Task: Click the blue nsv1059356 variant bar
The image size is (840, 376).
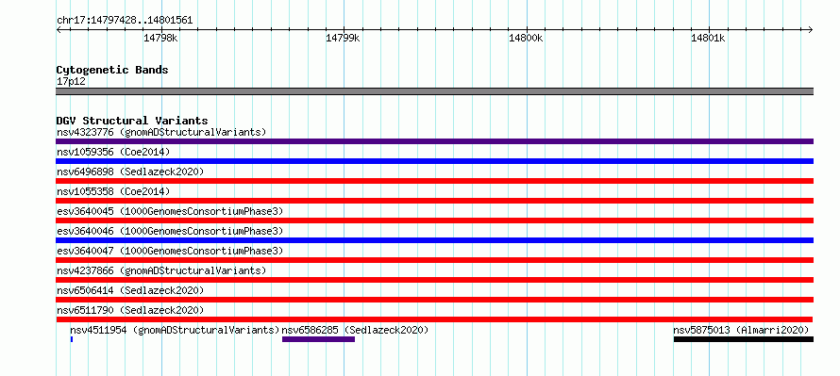Action: 434,161
